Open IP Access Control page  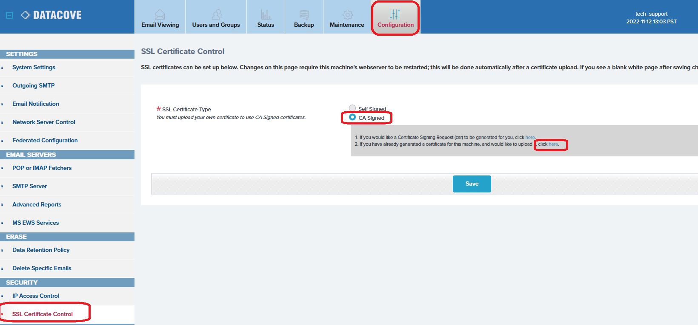pos(36,296)
